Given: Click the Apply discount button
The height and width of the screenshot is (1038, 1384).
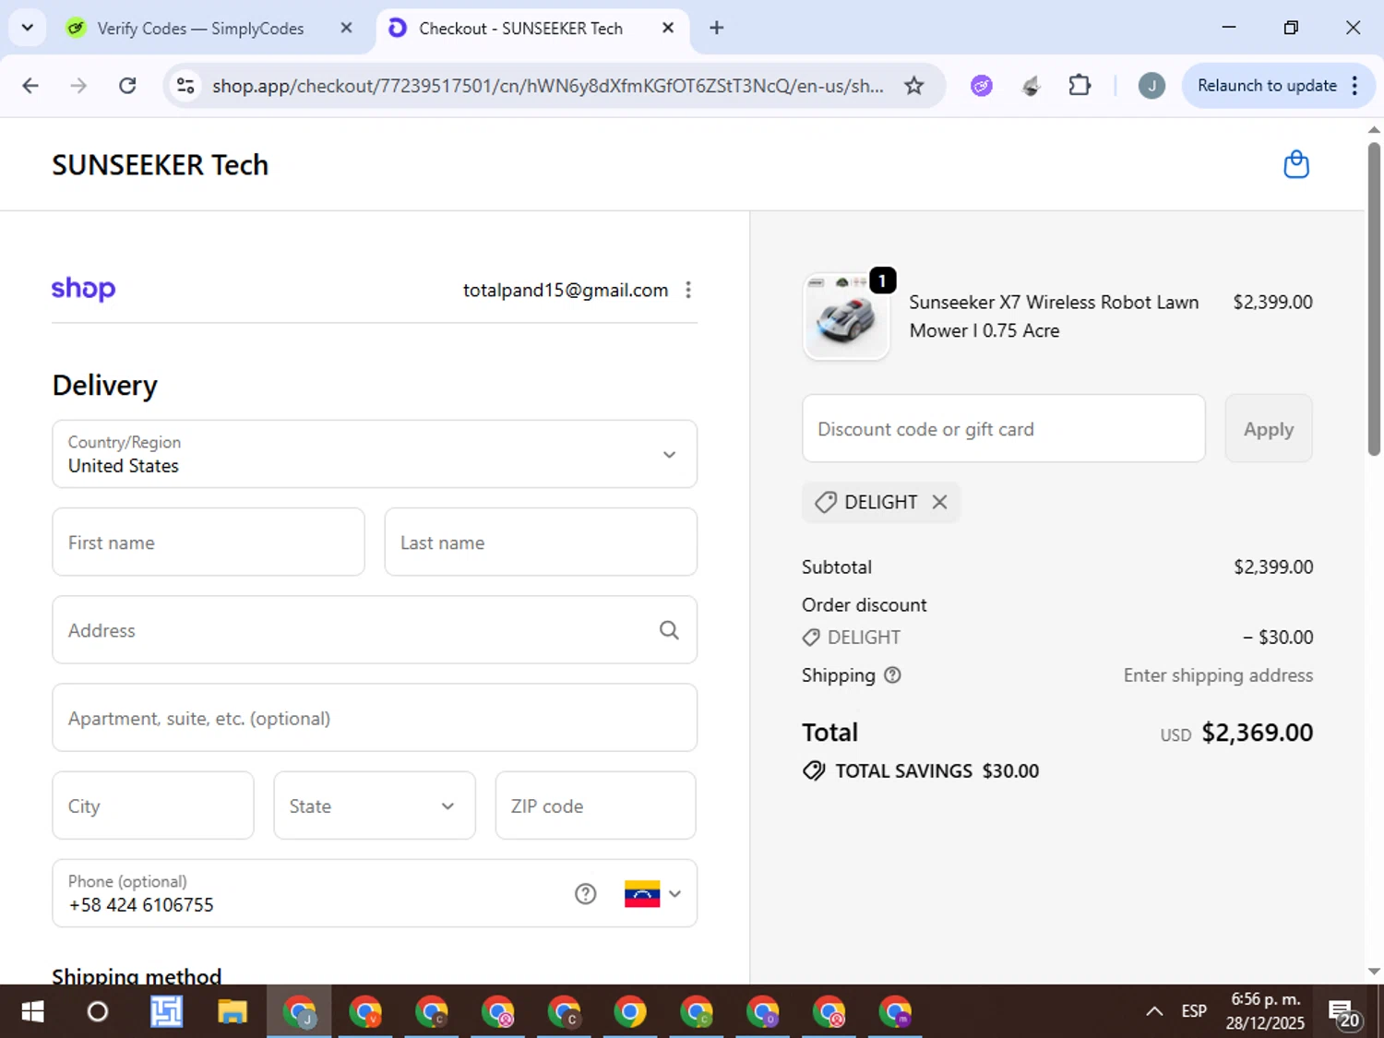Looking at the screenshot, I should [x=1269, y=428].
